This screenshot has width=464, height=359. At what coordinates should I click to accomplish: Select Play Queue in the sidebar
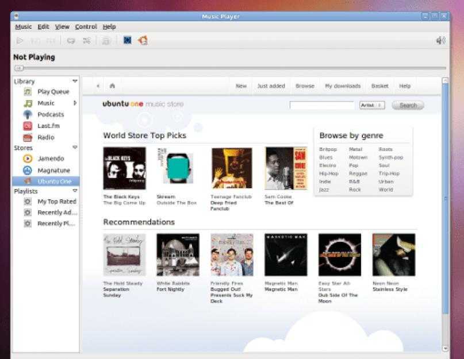tap(46, 92)
